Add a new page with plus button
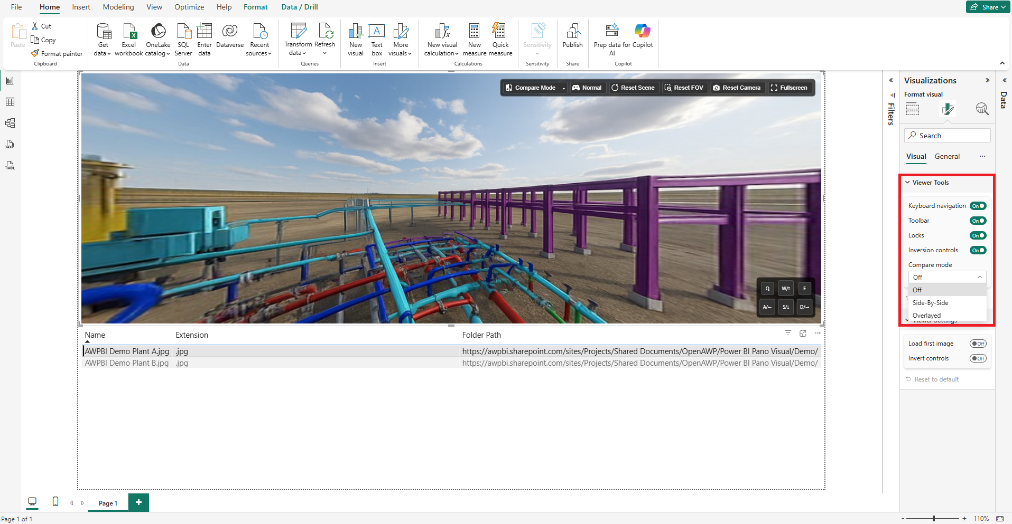 pos(138,502)
